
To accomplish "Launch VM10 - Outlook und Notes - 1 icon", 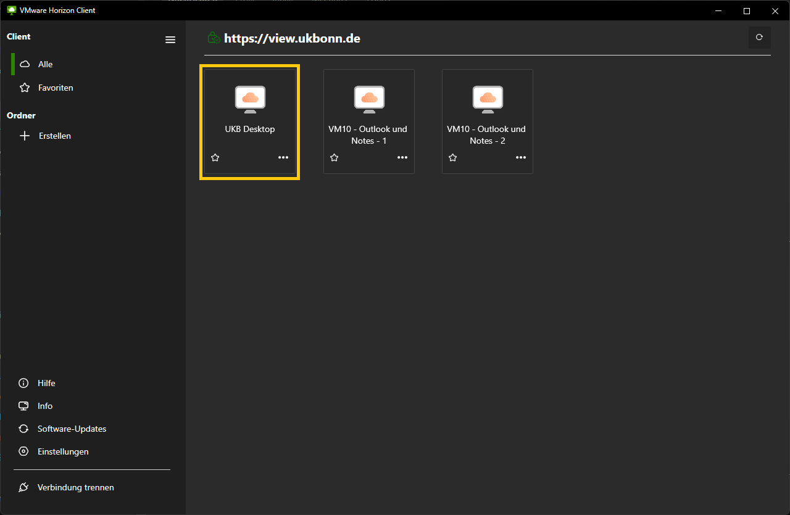I will pyautogui.click(x=369, y=99).
